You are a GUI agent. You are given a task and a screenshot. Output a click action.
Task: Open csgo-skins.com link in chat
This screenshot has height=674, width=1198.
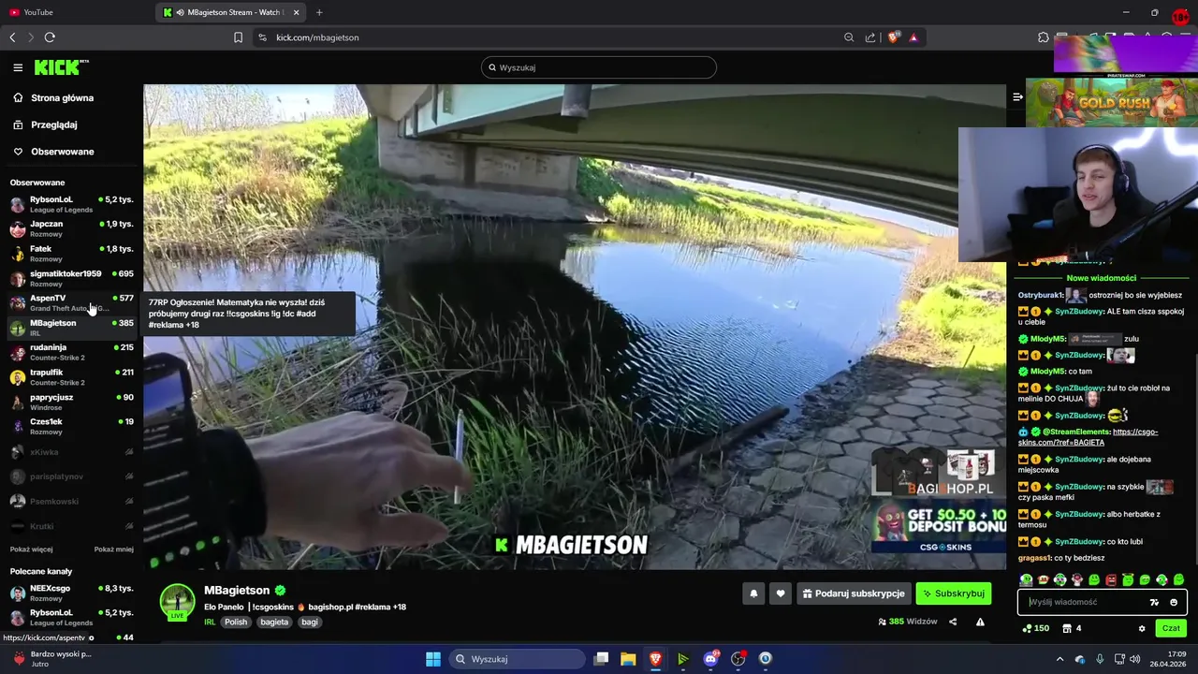click(x=1088, y=437)
